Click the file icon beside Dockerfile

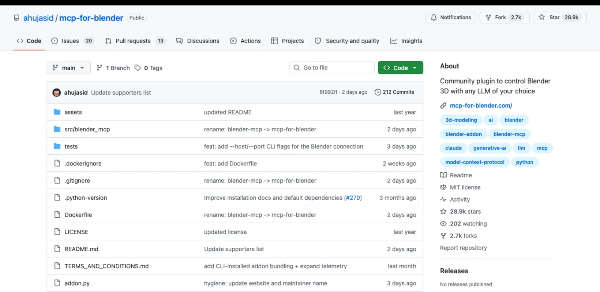pyautogui.click(x=57, y=215)
